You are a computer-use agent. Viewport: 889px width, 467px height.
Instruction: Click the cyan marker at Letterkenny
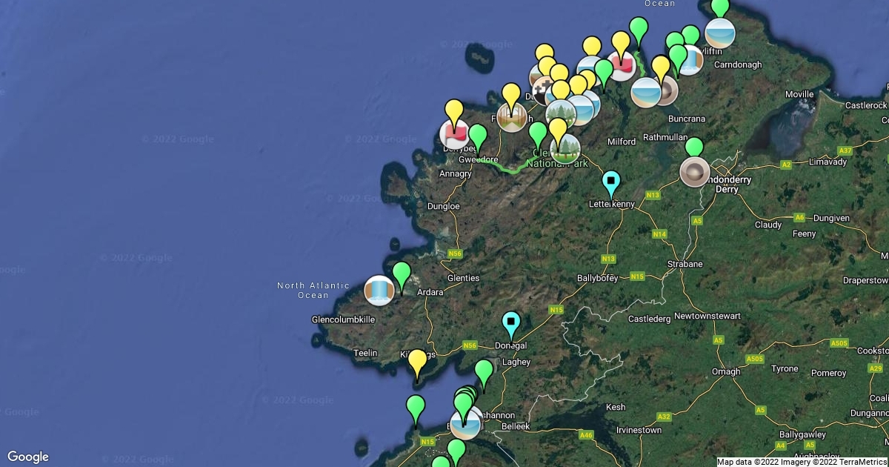611,182
